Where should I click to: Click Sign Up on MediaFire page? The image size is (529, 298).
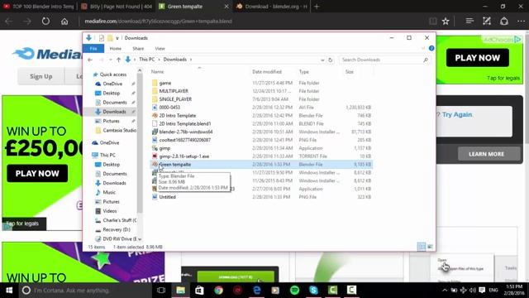tap(41, 76)
